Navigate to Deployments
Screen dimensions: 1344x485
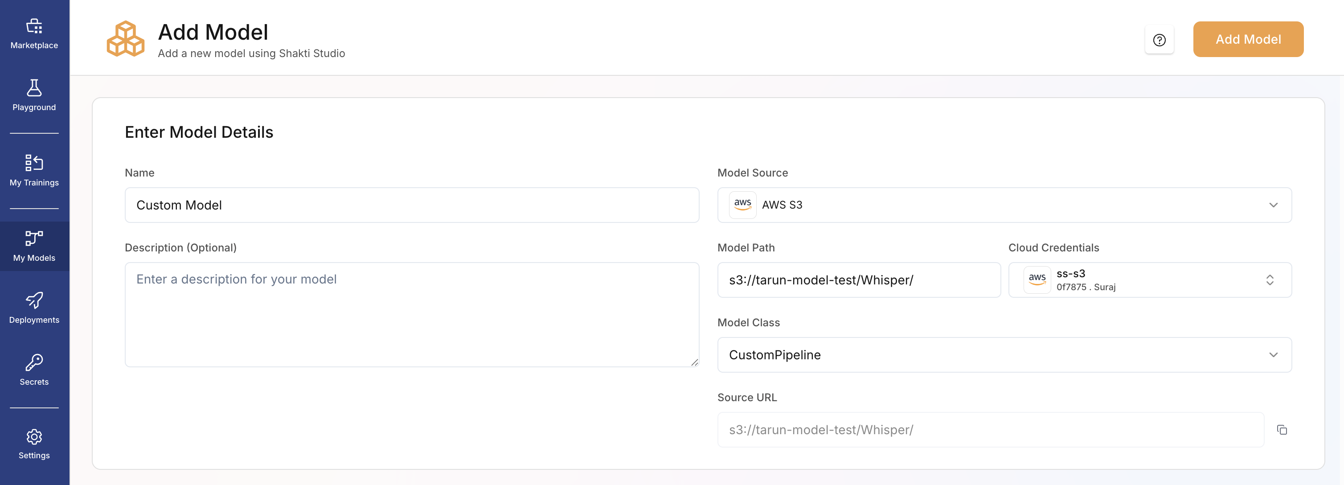click(x=34, y=308)
